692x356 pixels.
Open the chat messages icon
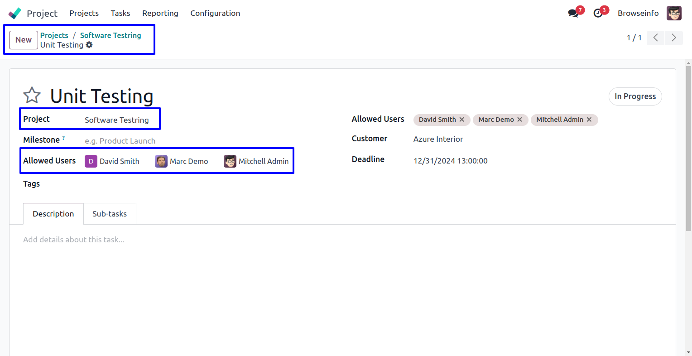point(573,13)
